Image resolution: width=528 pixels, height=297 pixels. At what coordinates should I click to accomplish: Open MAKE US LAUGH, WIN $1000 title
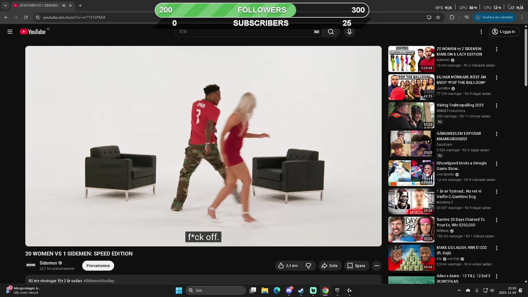(x=462, y=250)
